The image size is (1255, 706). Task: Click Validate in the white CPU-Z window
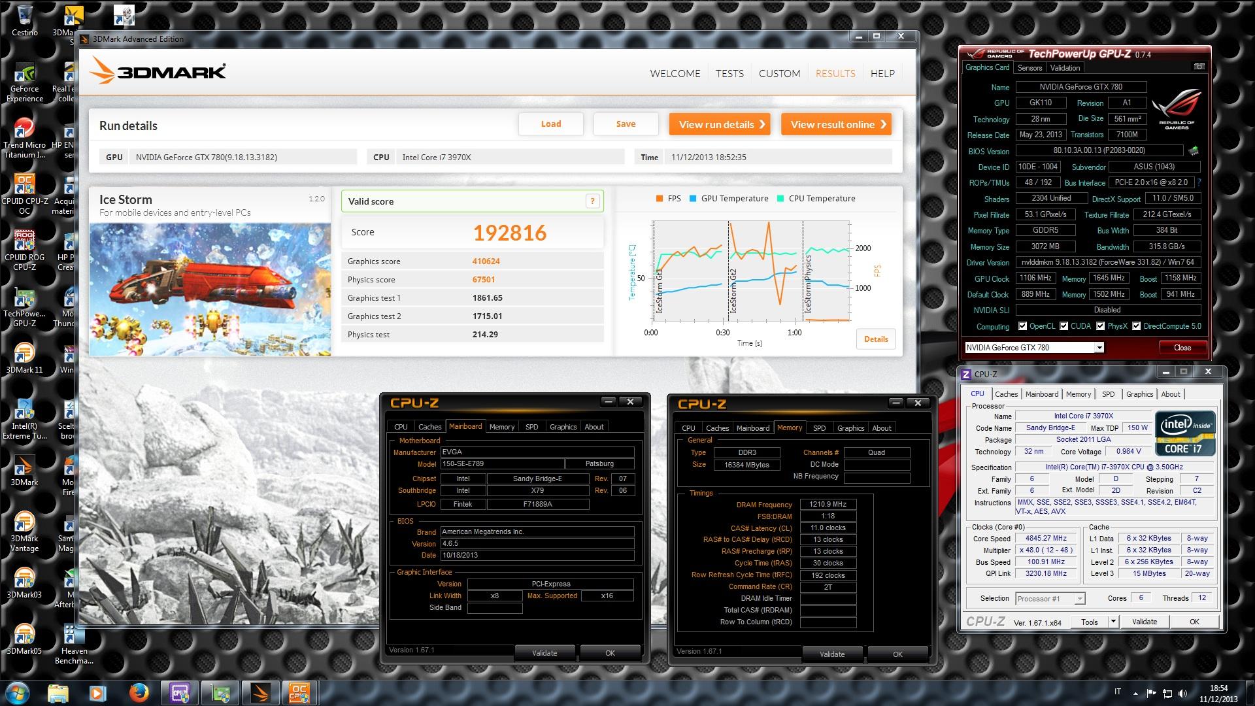pyautogui.click(x=1144, y=622)
